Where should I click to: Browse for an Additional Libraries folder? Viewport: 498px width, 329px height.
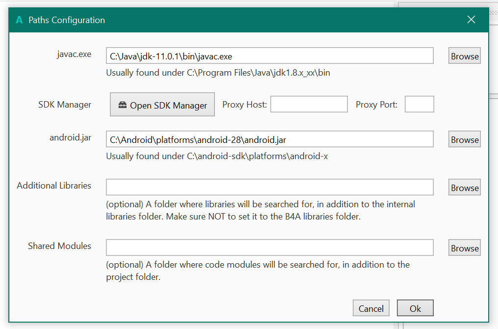click(x=464, y=188)
